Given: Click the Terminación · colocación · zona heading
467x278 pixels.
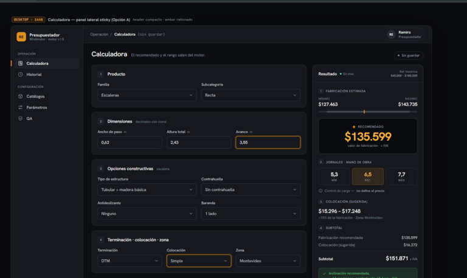Looking at the screenshot, I should [138, 240].
